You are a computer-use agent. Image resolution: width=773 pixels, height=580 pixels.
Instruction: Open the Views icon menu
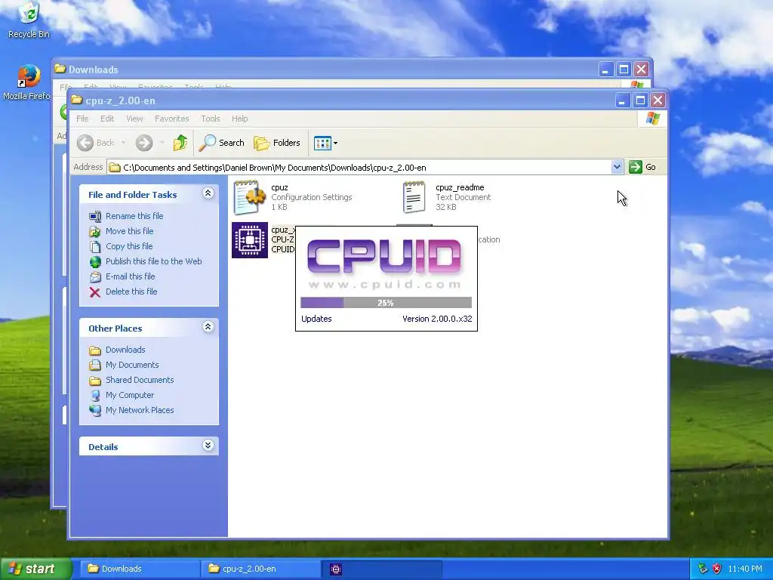(x=325, y=143)
